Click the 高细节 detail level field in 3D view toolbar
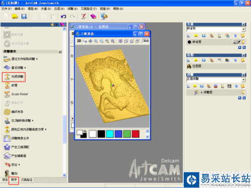 [x=146, y=41]
